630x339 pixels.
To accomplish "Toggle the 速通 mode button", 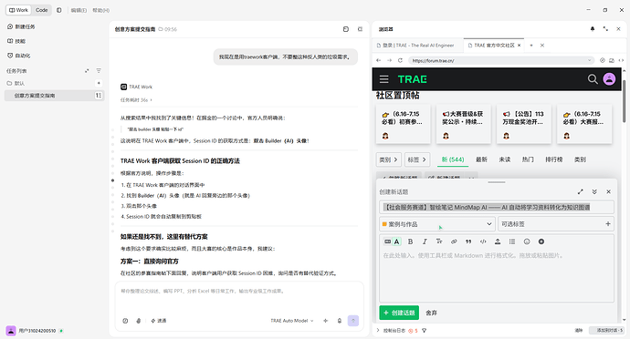I will (159, 321).
